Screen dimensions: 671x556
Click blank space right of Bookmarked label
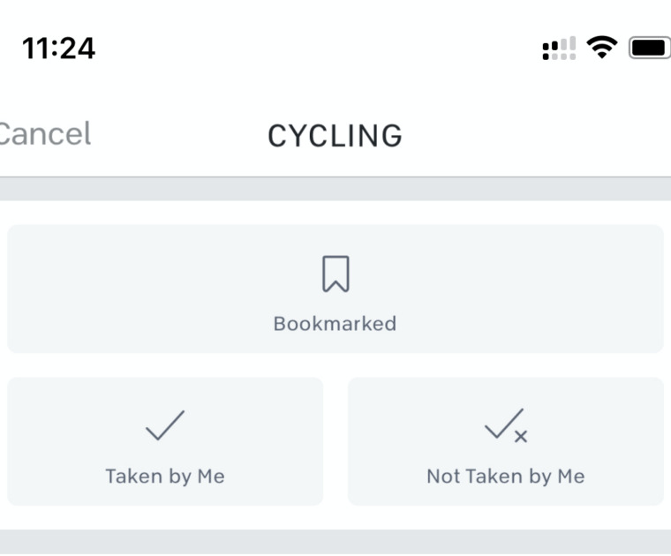pos(530,324)
